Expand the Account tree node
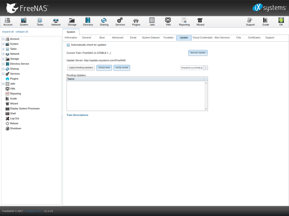This screenshot has width=289, height=216. pos(3,39)
